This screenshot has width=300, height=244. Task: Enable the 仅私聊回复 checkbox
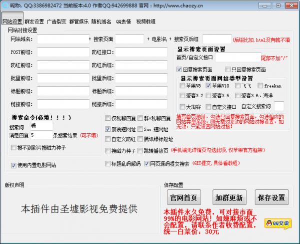point(108,118)
